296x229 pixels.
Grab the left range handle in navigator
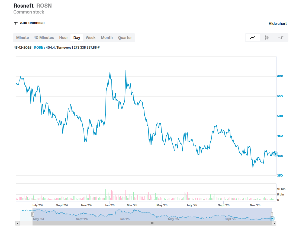coord(33,214)
